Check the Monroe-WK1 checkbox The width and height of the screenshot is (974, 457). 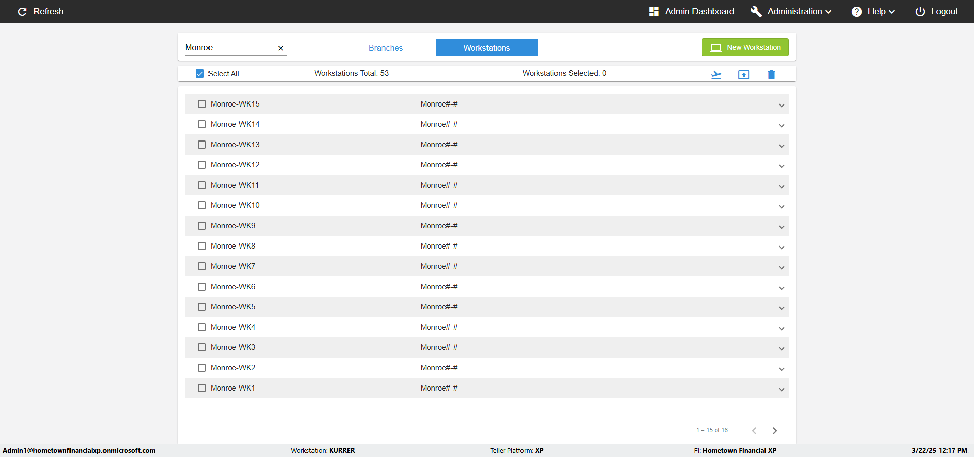click(202, 388)
